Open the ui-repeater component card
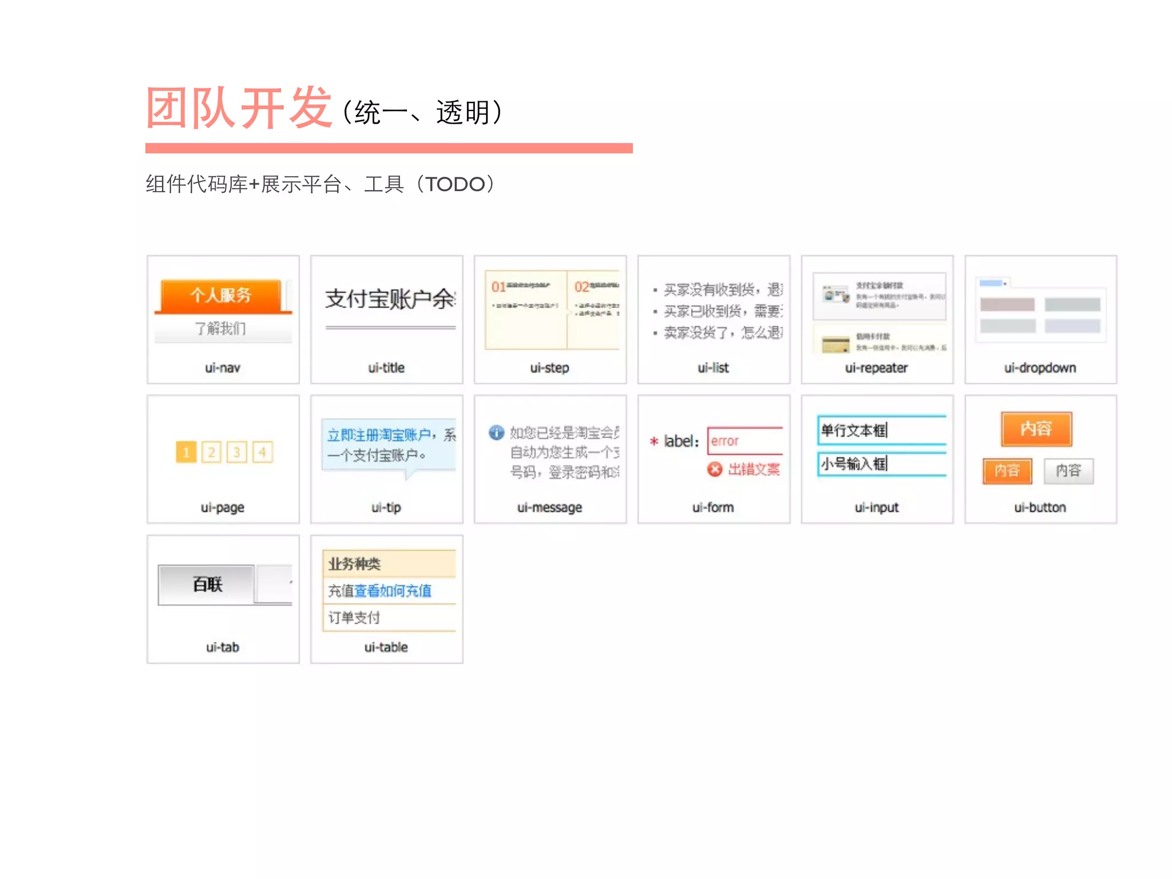This screenshot has width=1172, height=879. pos(877,319)
